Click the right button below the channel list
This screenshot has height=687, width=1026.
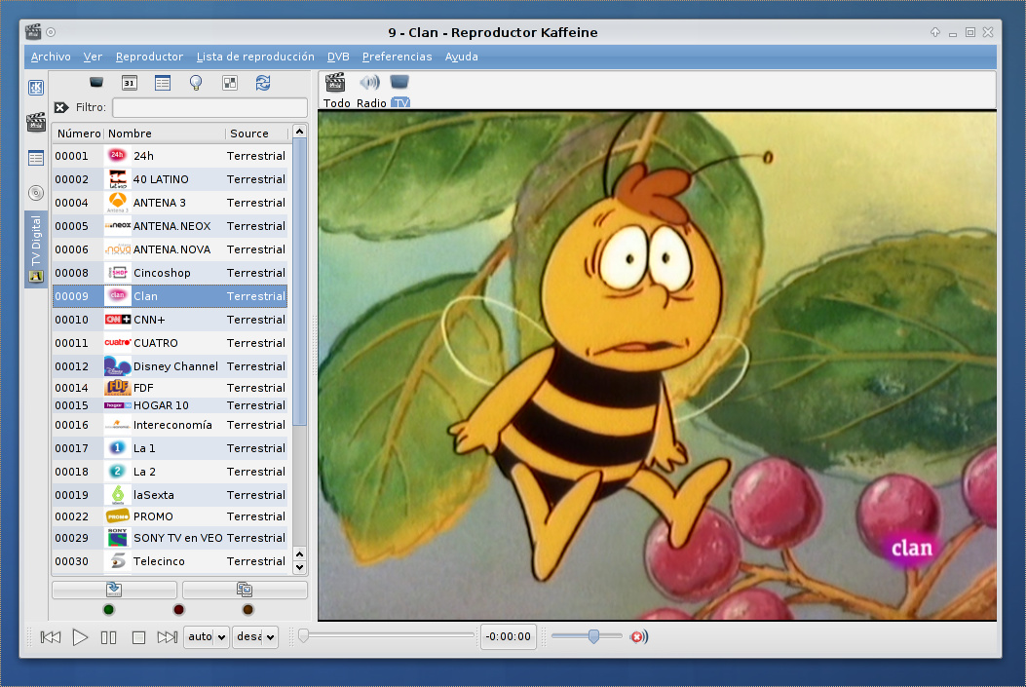coord(245,590)
